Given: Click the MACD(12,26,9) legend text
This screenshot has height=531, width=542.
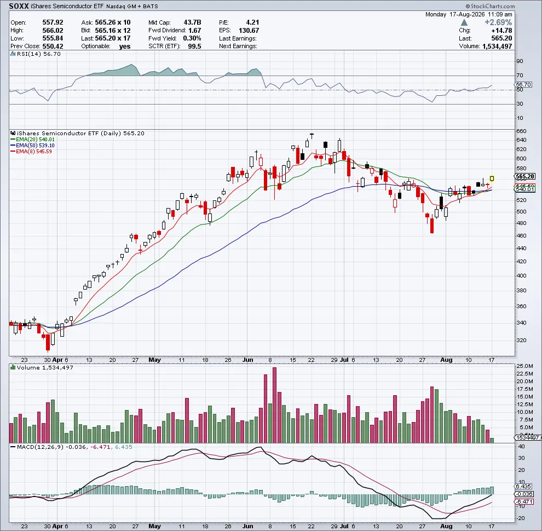Looking at the screenshot, I should (40, 447).
